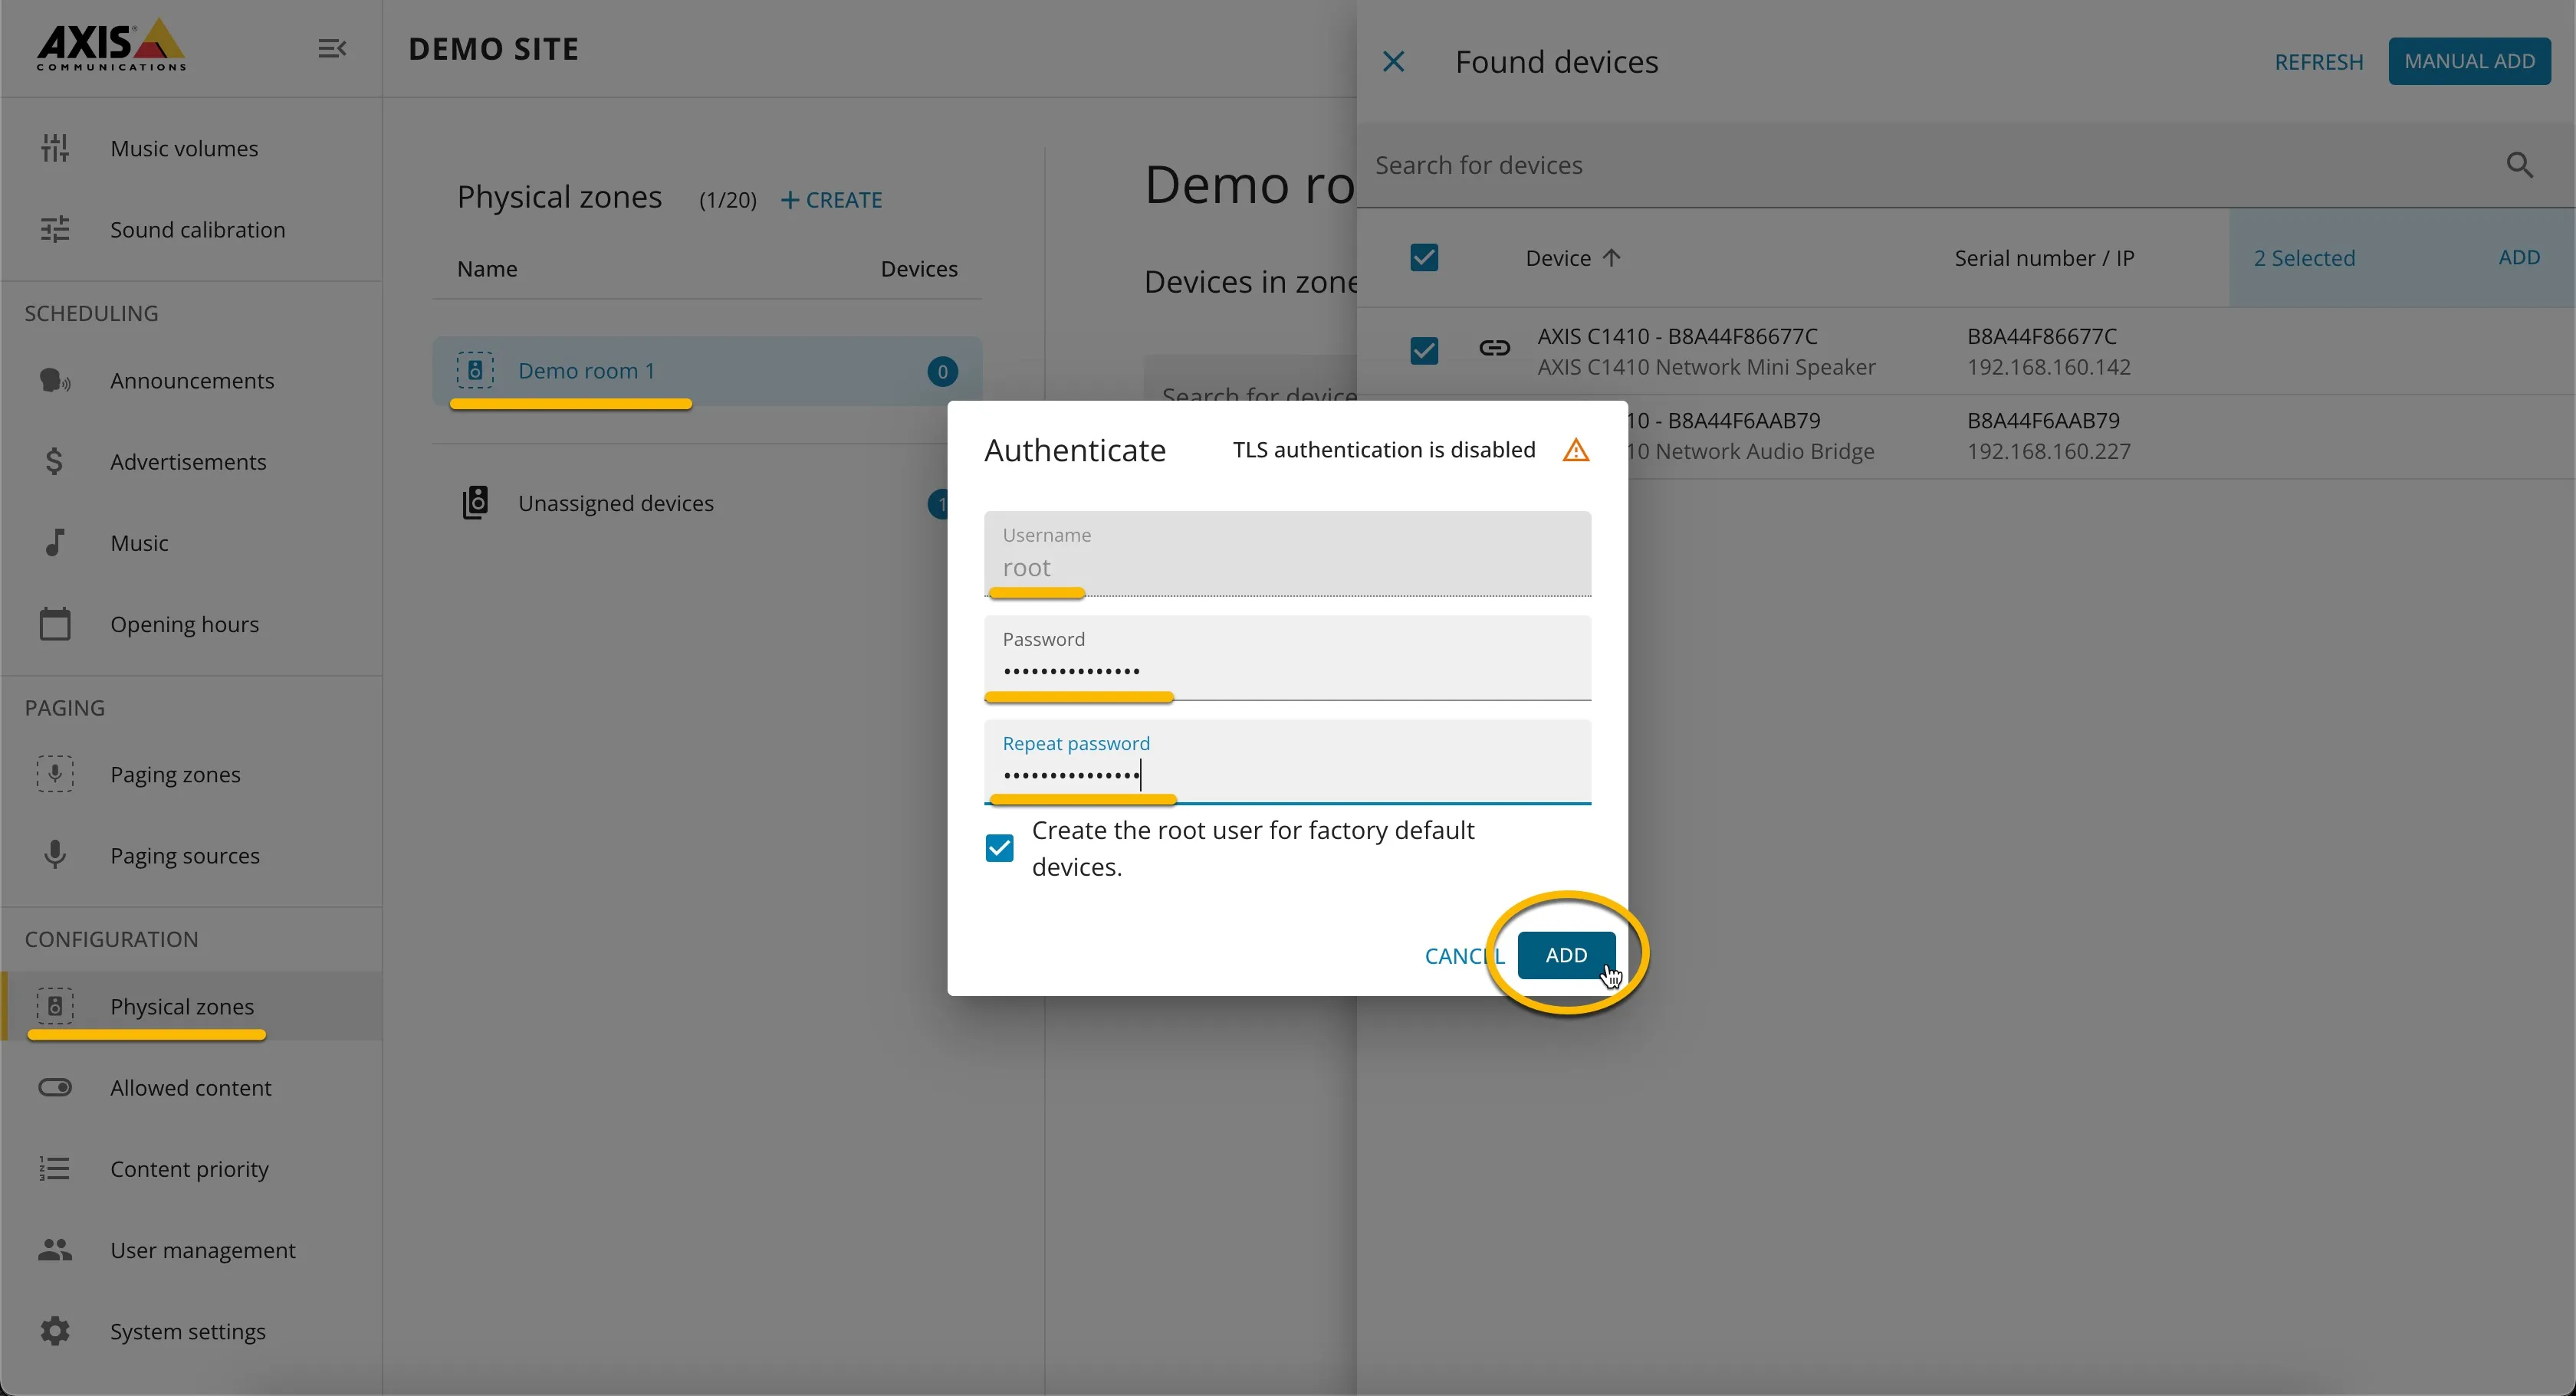This screenshot has height=1396, width=2576.
Task: Click the Music volumes sliders icon
Action: (x=55, y=148)
